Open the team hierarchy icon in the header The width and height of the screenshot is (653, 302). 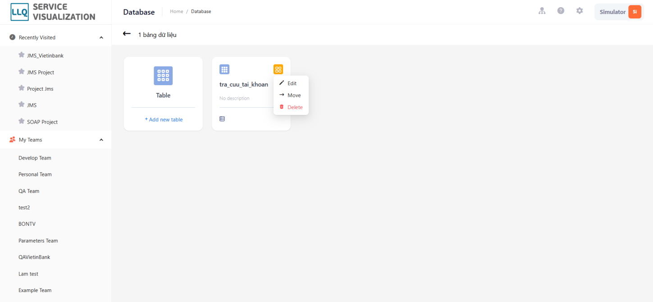[x=542, y=10]
